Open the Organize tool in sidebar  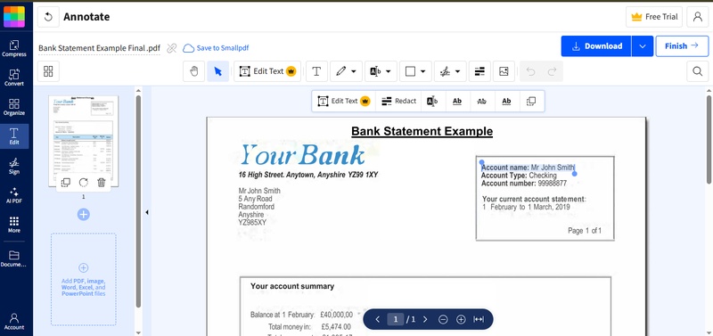coord(14,107)
